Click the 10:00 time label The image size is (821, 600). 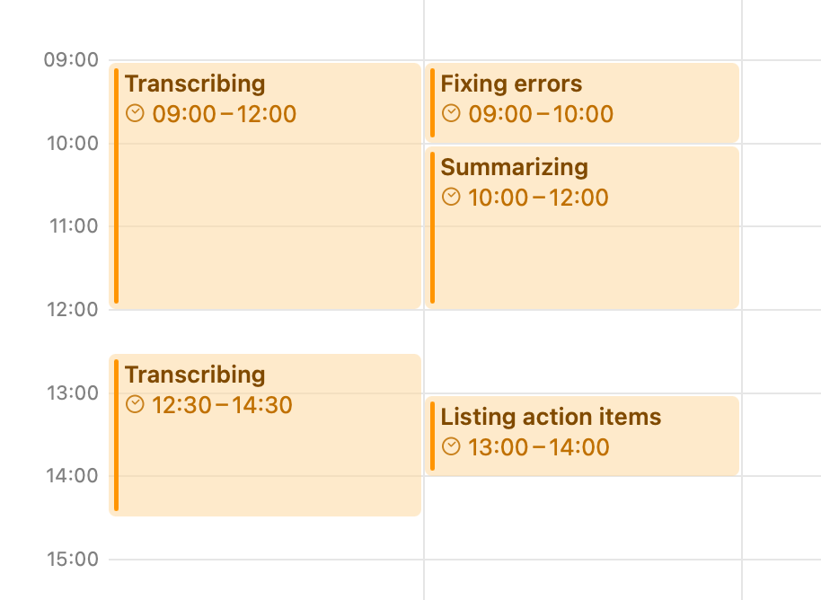point(72,143)
